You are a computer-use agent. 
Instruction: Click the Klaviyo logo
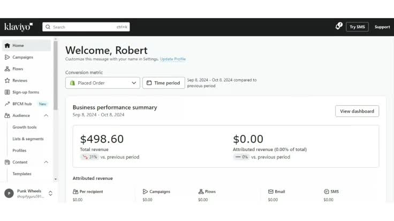(x=18, y=27)
